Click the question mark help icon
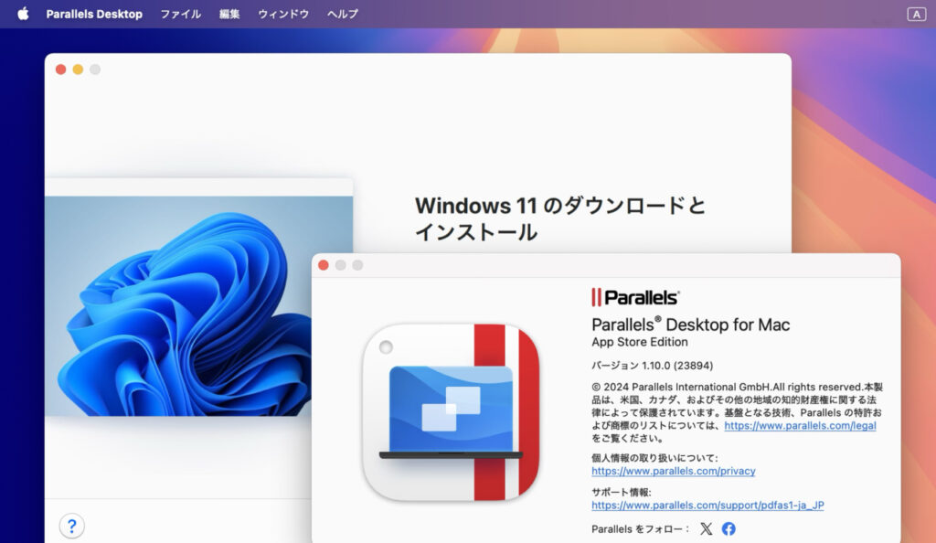 click(72, 526)
